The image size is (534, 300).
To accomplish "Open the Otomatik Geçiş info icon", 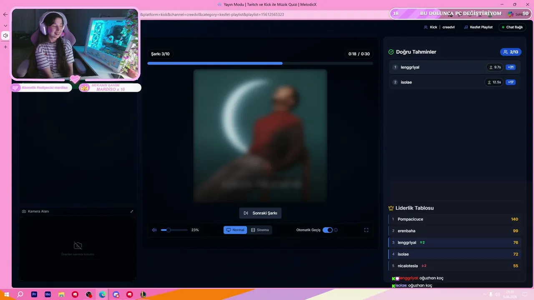I will tap(336, 230).
